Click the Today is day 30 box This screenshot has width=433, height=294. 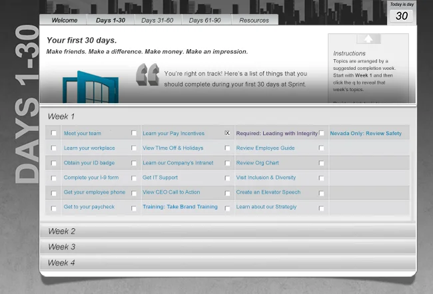tap(402, 13)
